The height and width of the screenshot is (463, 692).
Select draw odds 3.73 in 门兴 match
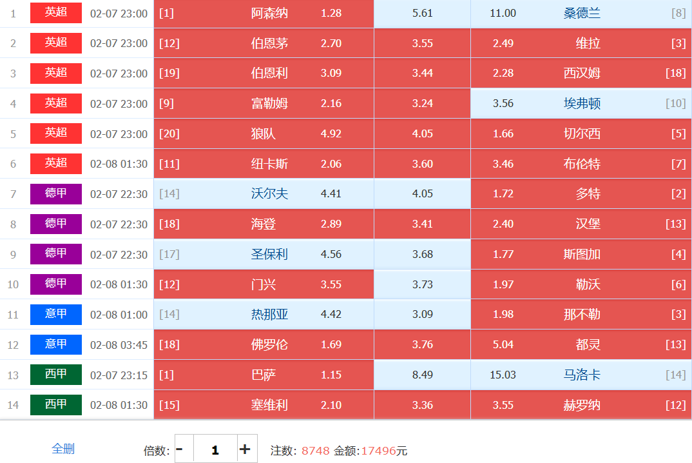pyautogui.click(x=422, y=284)
